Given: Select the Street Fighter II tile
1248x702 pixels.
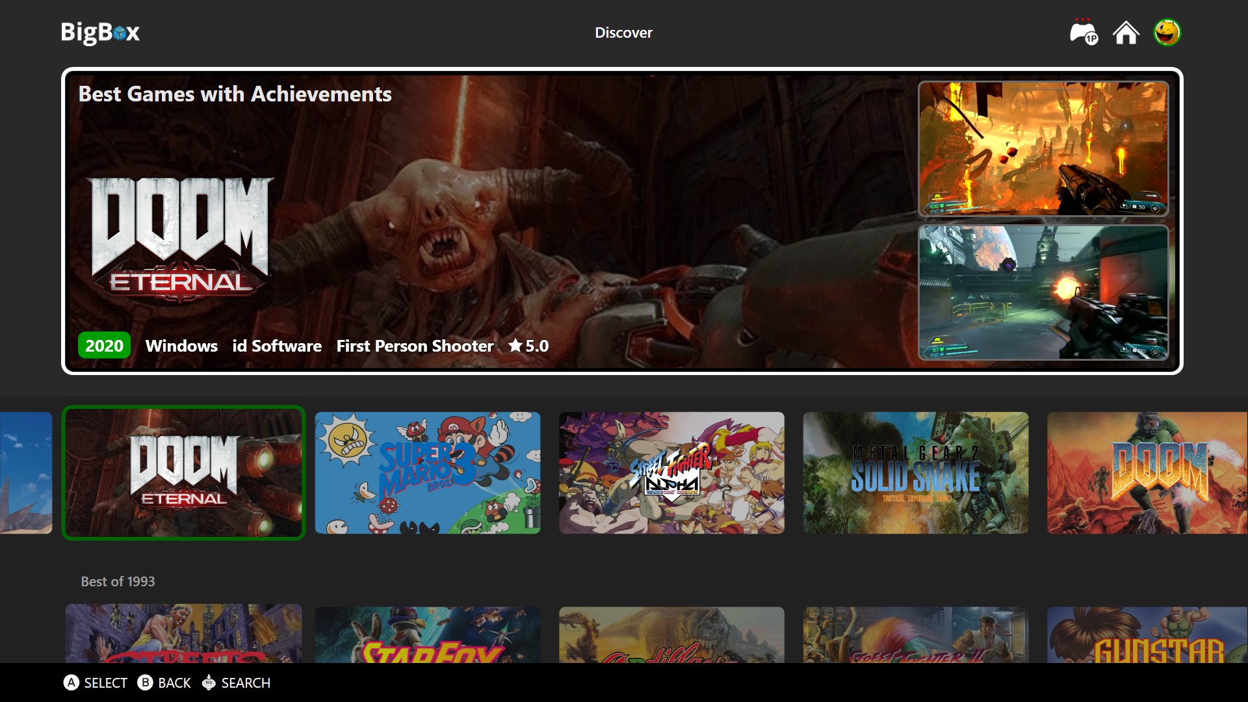Looking at the screenshot, I should (916, 634).
